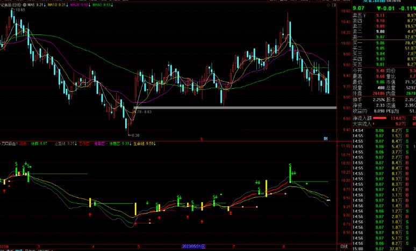Image resolution: width=416 pixels, height=251 pixels.
Task: Select the 卖二 9.08 ask row
Action: 384,32
